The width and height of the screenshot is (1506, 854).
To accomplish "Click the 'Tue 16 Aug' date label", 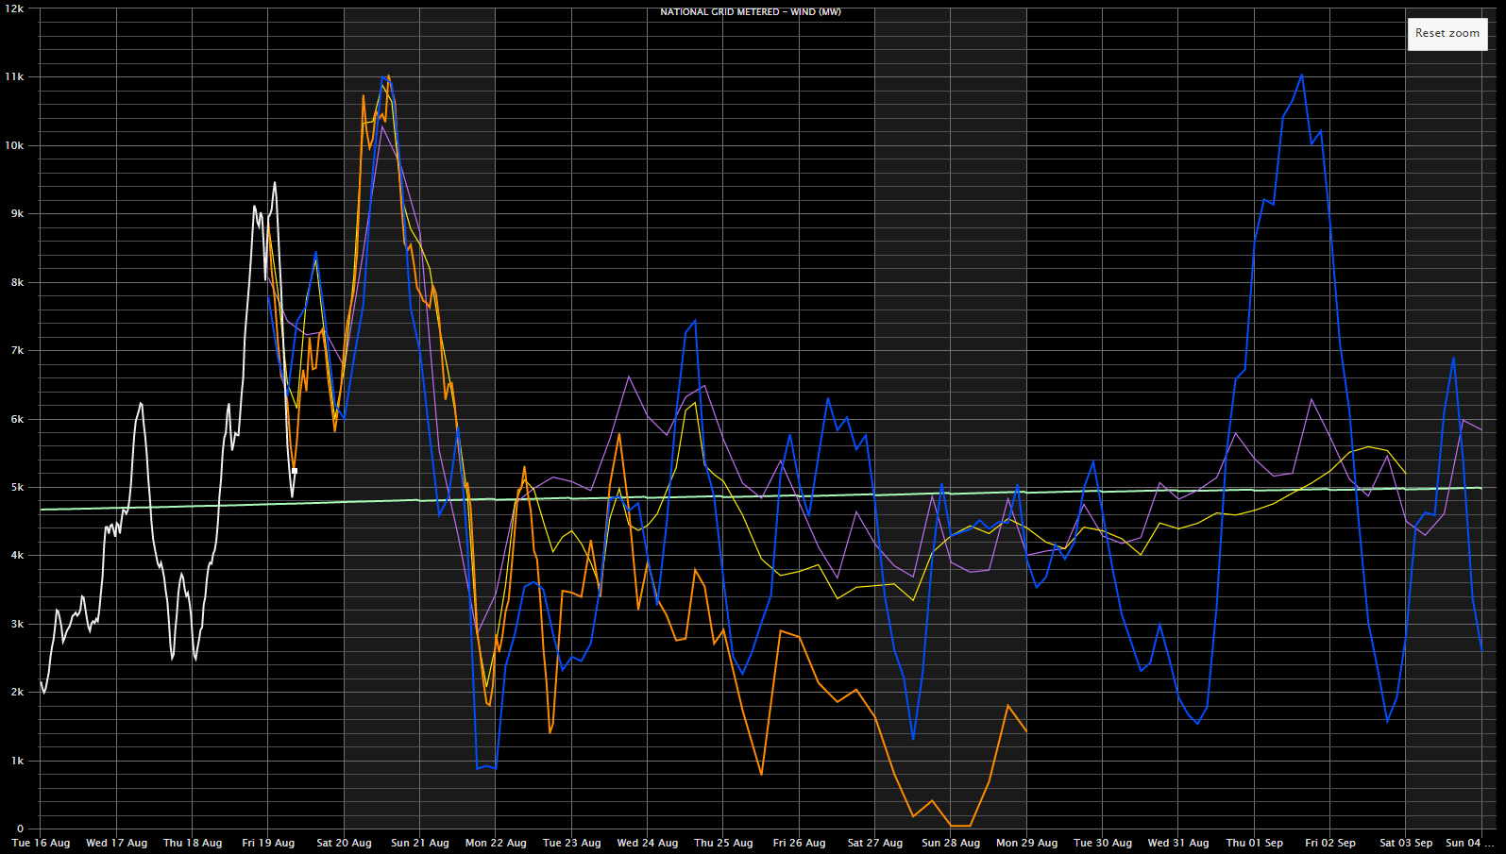I will [41, 843].
